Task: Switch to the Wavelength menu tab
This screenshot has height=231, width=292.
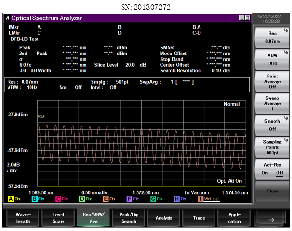Action: [x=23, y=218]
